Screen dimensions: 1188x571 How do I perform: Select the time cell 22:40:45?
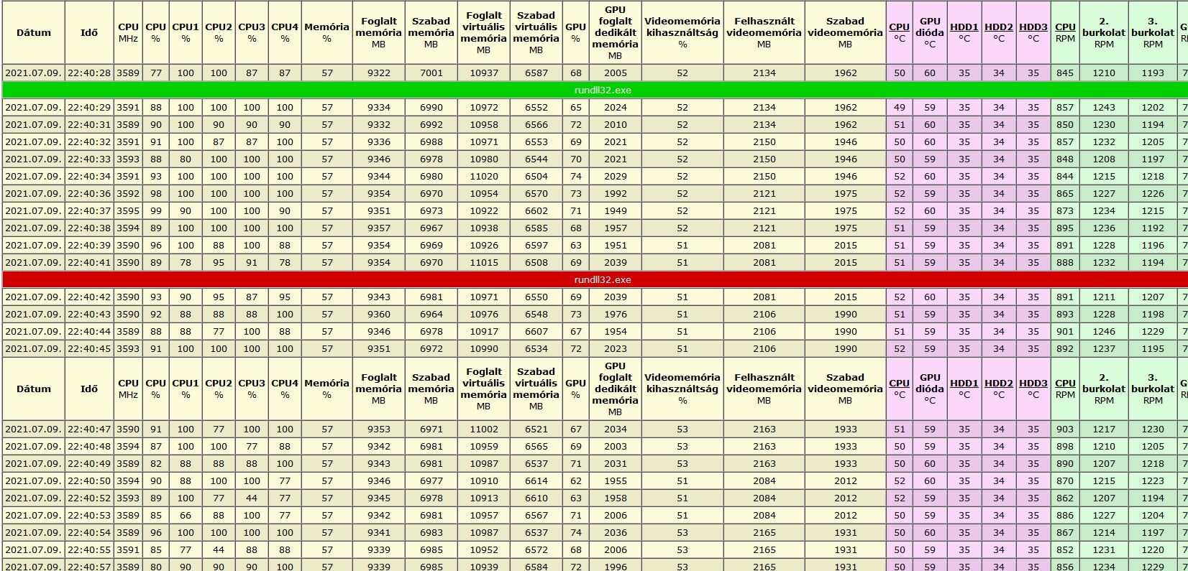pos(89,349)
